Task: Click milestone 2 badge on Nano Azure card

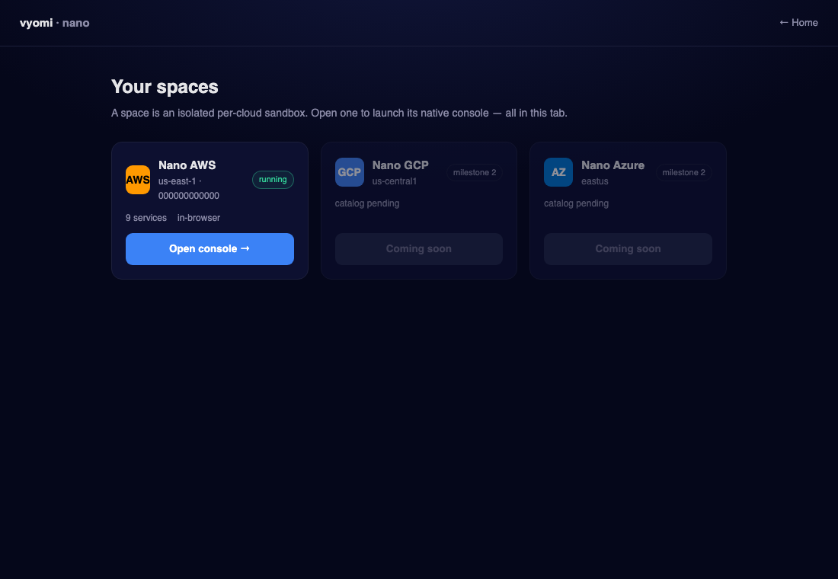Action: coord(684,172)
